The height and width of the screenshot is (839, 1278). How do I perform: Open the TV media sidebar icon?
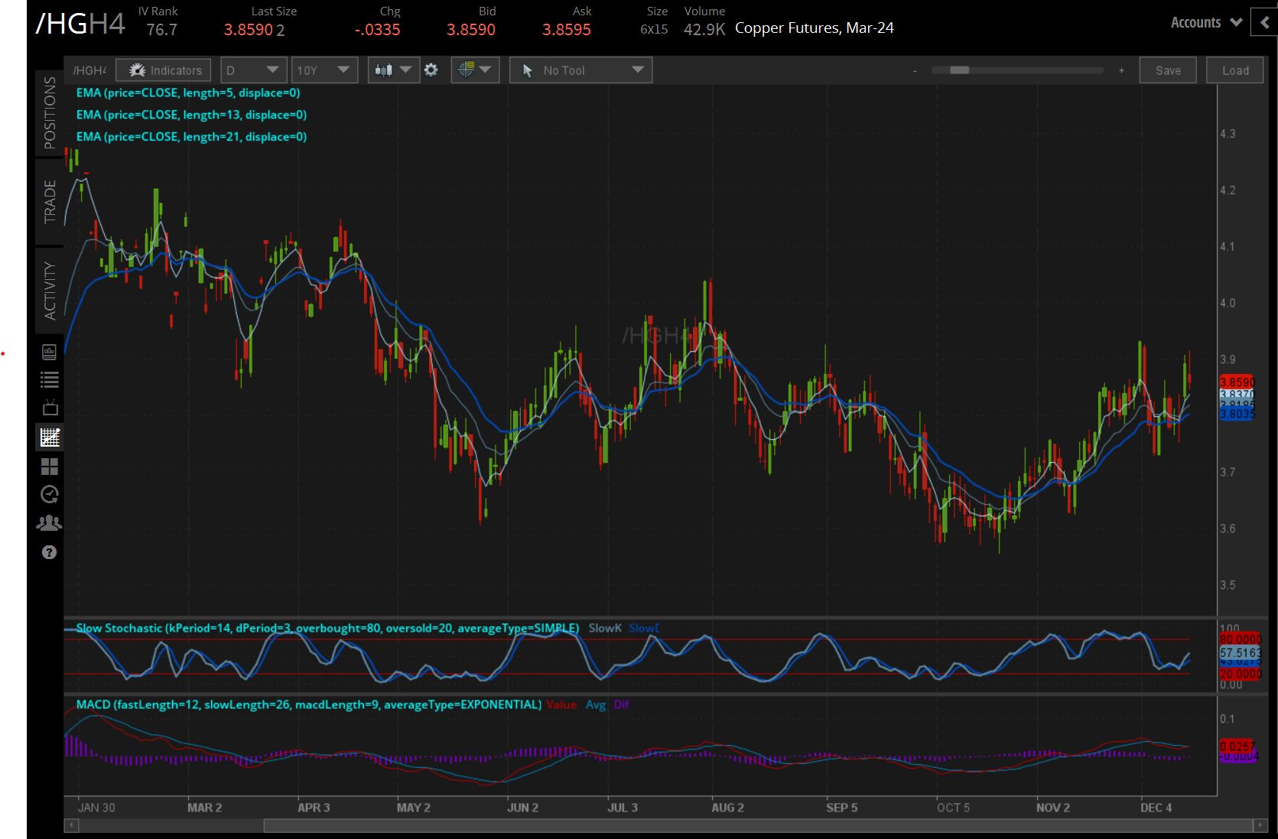[x=50, y=408]
